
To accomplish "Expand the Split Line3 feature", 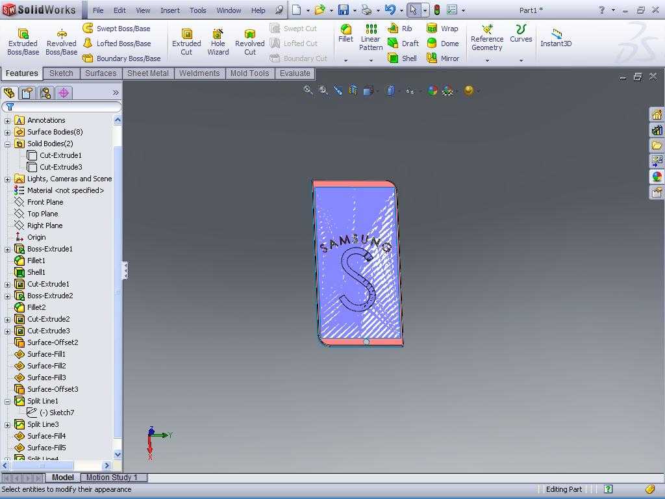I will 7,425.
